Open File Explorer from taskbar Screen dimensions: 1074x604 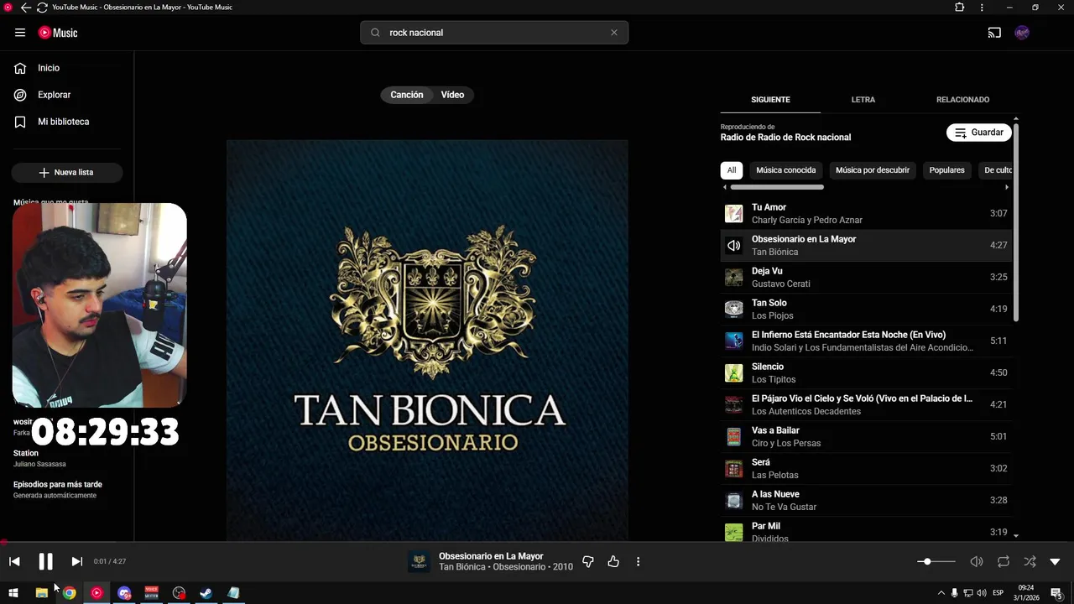[x=41, y=593]
